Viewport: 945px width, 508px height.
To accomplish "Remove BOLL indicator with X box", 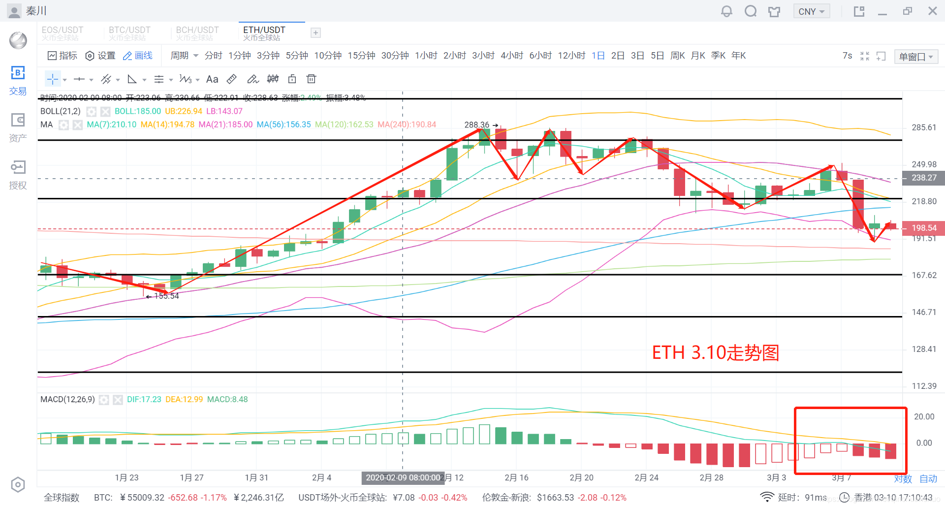I will [105, 112].
